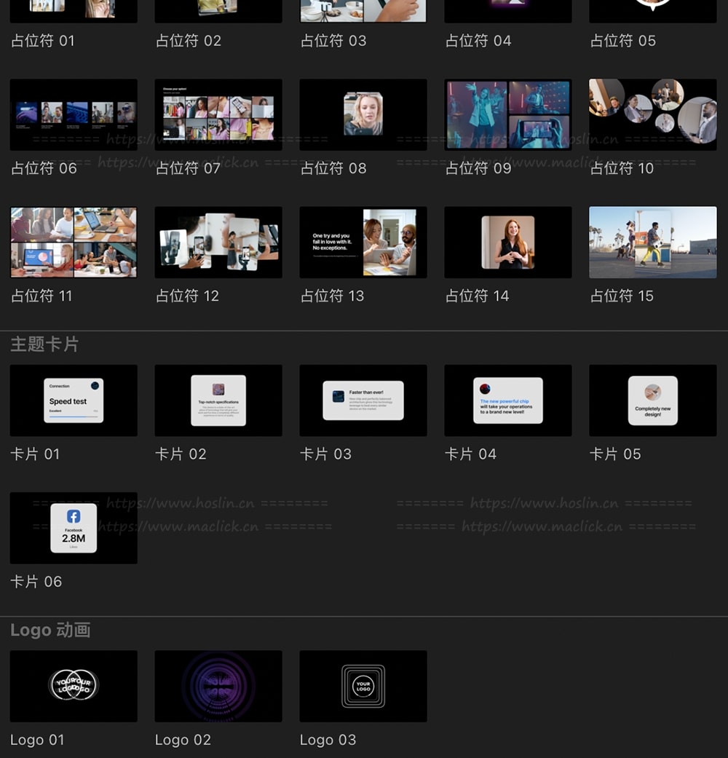Choose the 卡片 01 Speed test card
Screen dimensions: 728x758
tap(74, 400)
